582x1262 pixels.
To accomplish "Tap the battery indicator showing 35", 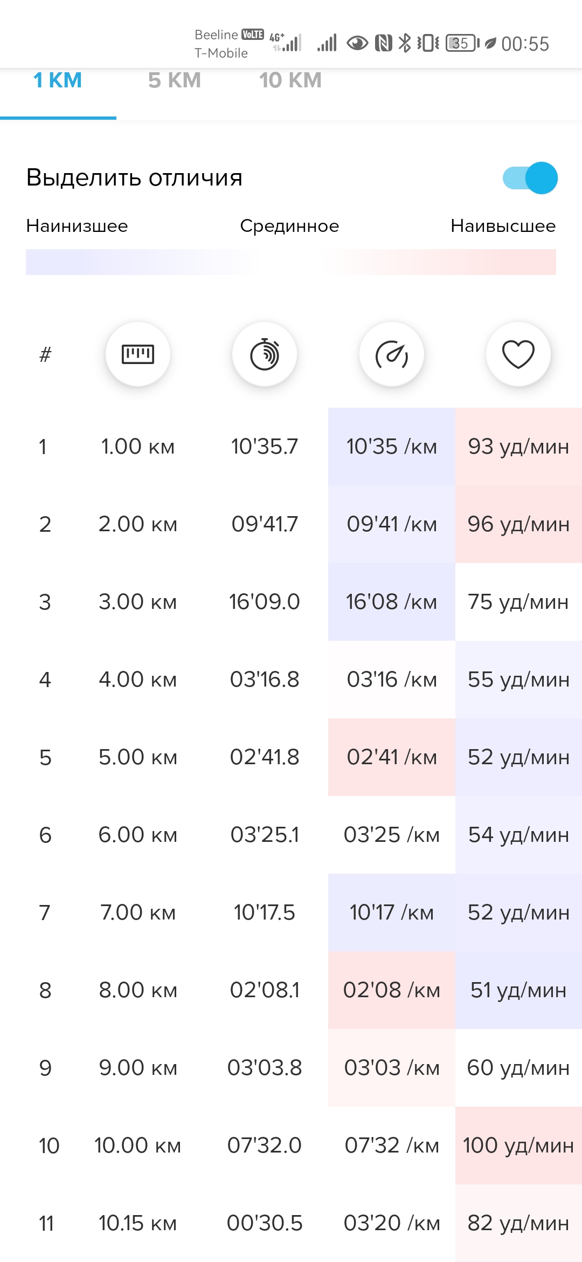I will tap(462, 43).
